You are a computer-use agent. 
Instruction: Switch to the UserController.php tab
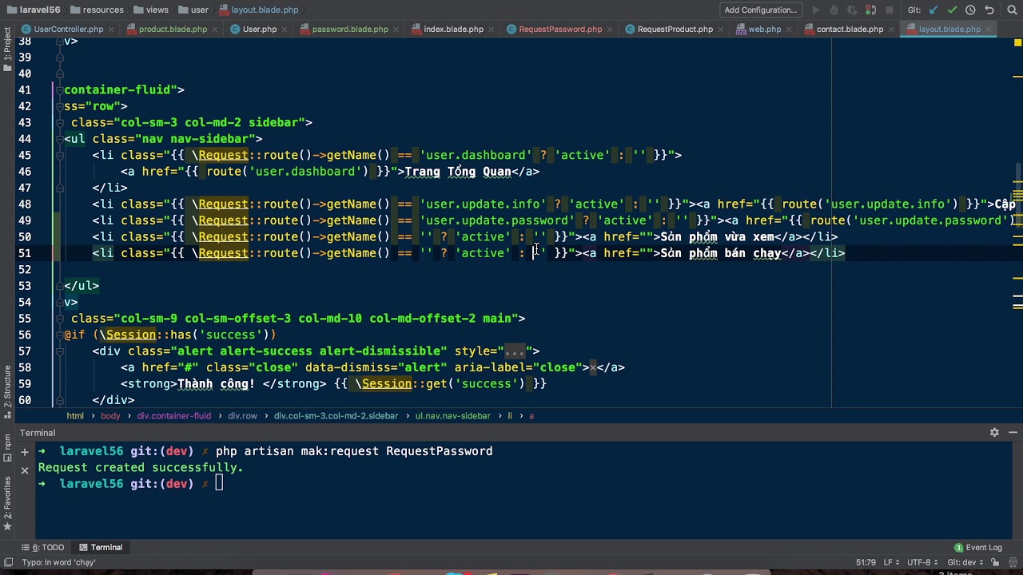click(x=69, y=30)
